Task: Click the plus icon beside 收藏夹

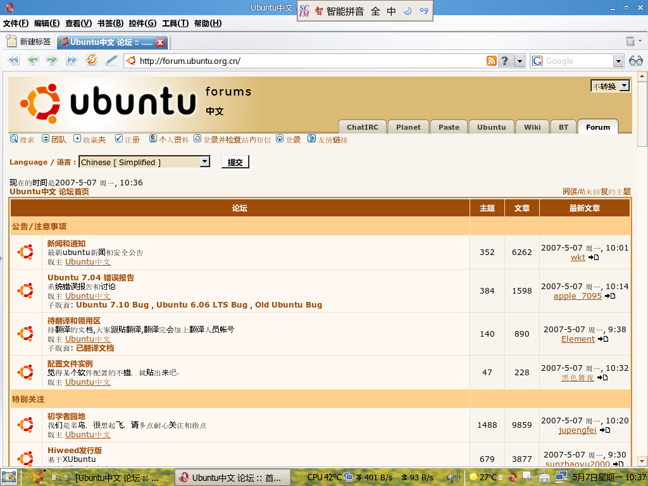Action: pyautogui.click(x=77, y=139)
